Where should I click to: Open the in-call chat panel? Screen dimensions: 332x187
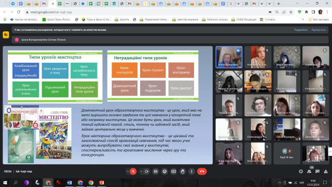[x=317, y=171]
